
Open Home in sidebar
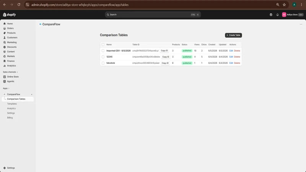coord(10,24)
